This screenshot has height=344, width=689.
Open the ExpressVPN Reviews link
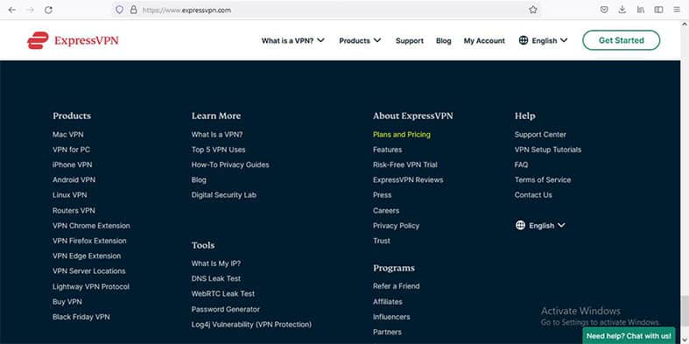point(408,179)
